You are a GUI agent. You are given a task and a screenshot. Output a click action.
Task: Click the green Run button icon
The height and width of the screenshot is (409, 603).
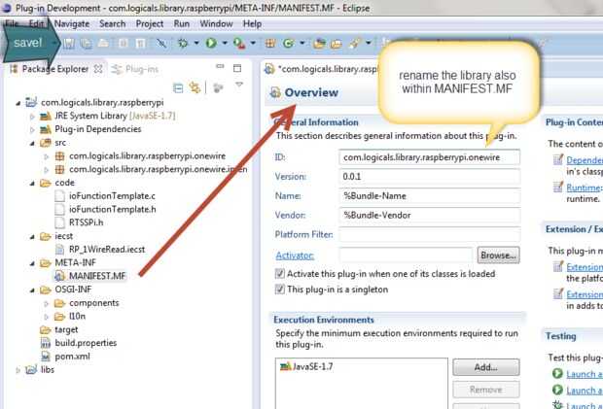(x=211, y=43)
